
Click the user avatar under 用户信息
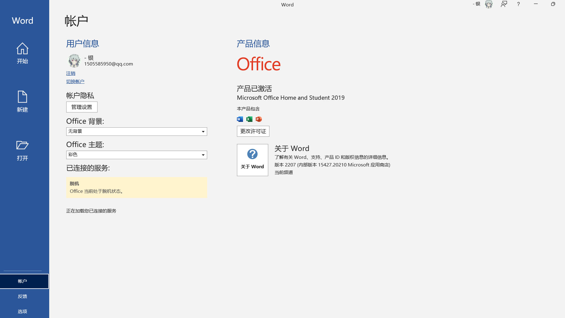tap(74, 61)
